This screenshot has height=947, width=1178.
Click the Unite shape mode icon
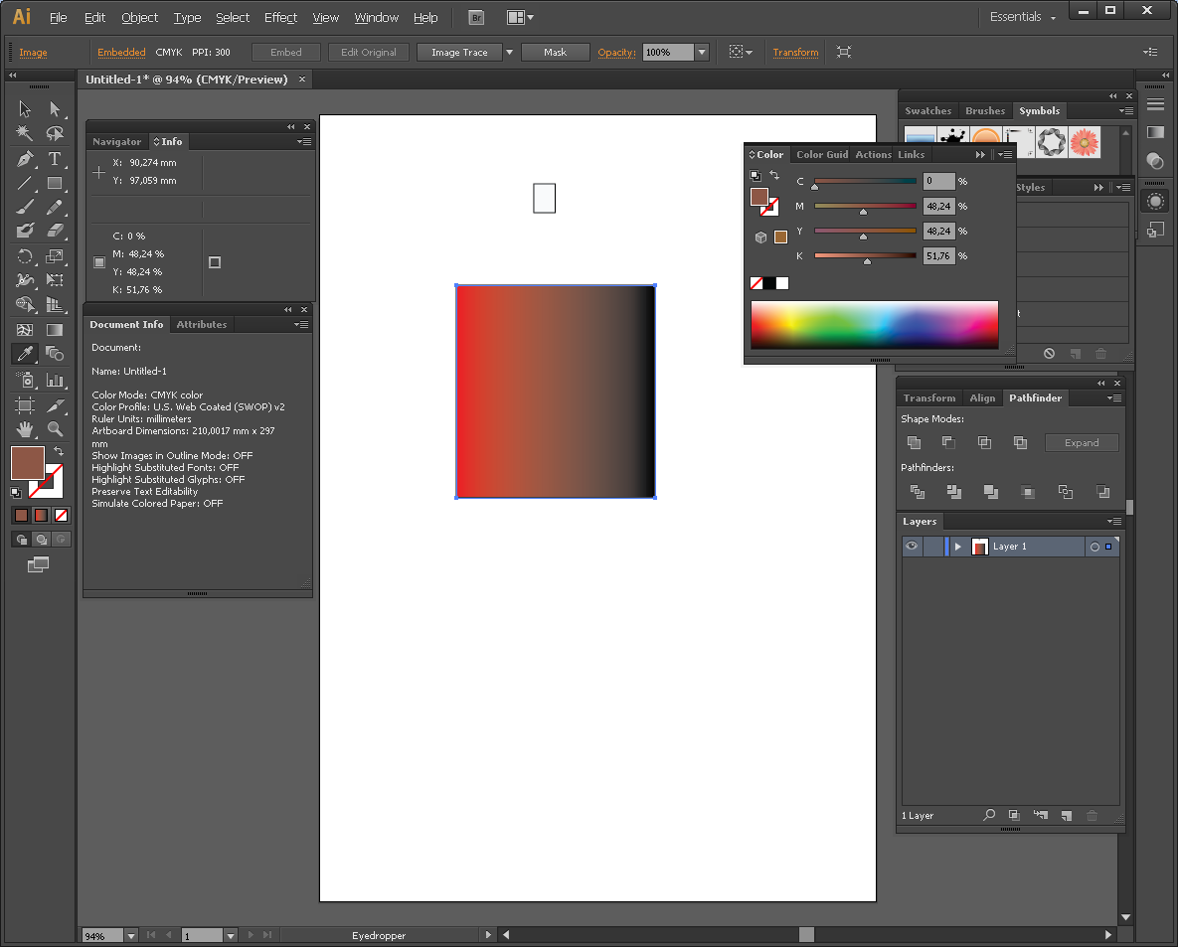[x=914, y=443]
